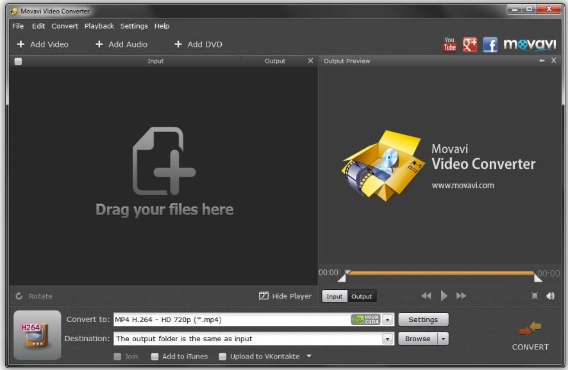
Task: Open the YouTube sharing icon
Action: (x=450, y=44)
